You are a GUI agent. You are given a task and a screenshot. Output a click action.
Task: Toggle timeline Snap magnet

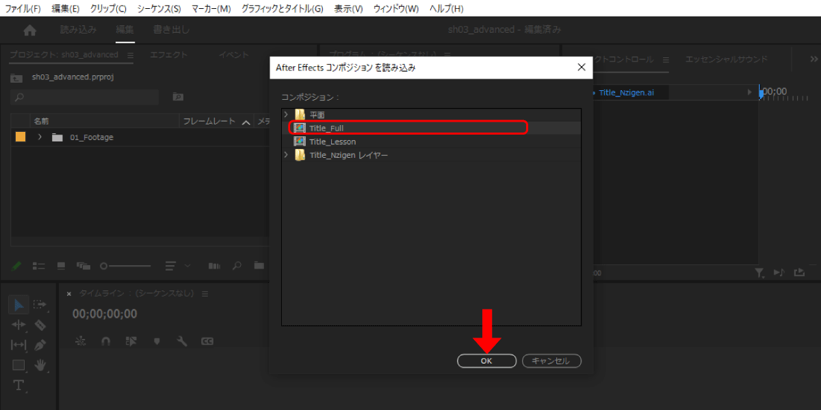(x=105, y=341)
